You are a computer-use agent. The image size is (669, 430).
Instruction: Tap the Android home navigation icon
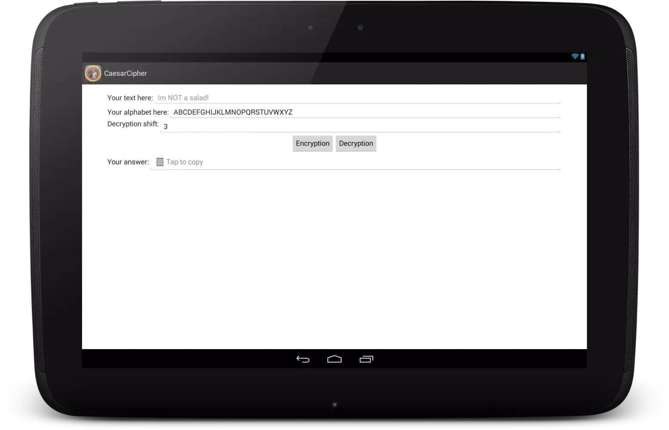[334, 359]
